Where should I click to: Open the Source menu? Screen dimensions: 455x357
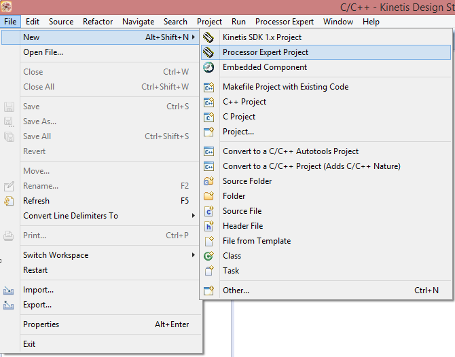(x=61, y=22)
